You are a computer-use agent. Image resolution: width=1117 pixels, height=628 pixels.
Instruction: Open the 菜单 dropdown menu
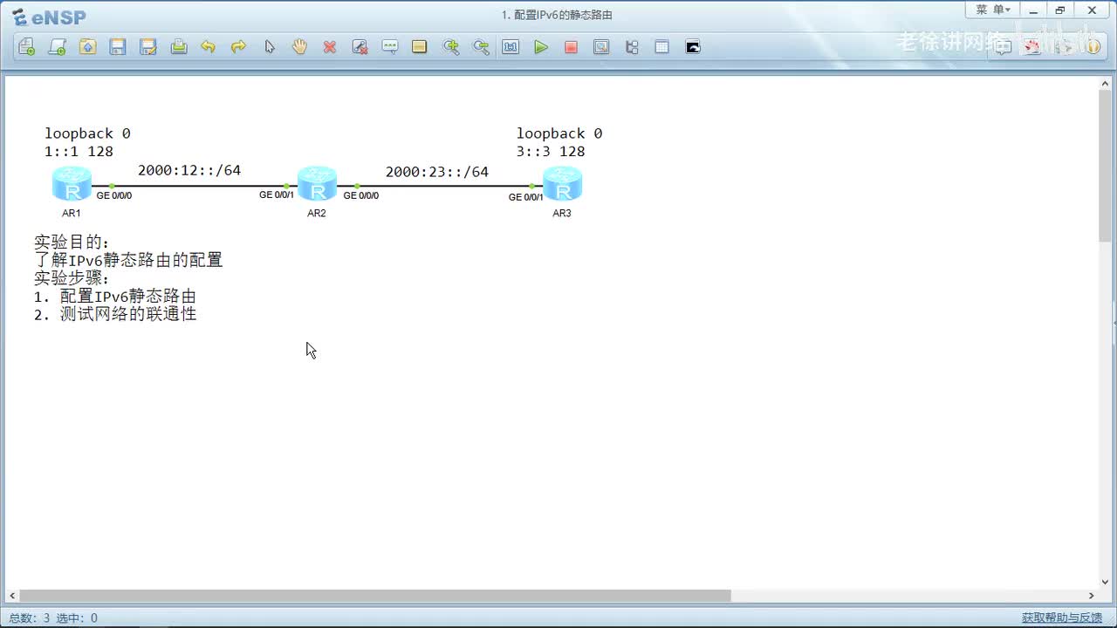[x=993, y=10]
